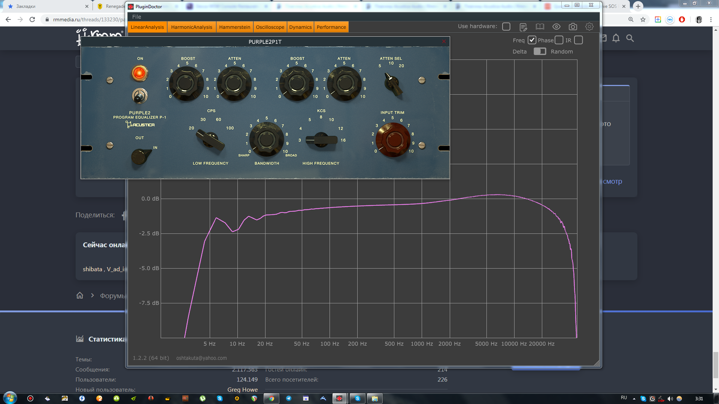Switch to the LinearAnalysis tab
The height and width of the screenshot is (404, 719).
click(x=147, y=27)
